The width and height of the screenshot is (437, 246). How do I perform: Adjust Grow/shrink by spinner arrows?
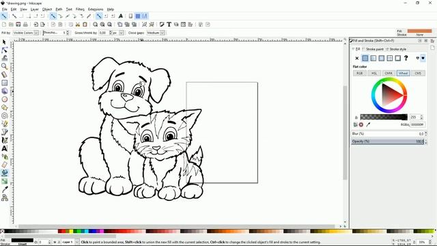pos(111,33)
